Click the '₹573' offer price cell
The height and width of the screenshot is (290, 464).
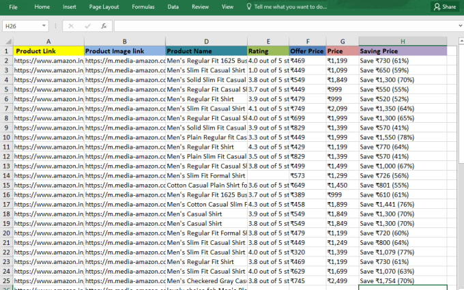coord(308,175)
